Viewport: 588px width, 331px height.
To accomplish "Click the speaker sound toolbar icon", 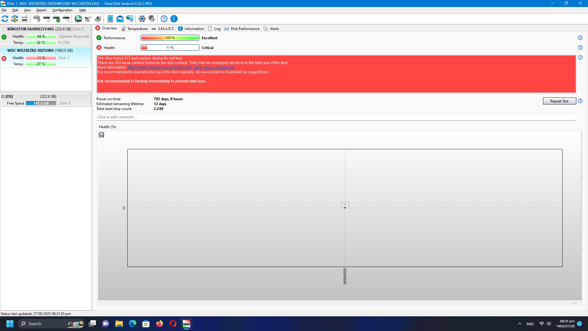I will coord(152,19).
